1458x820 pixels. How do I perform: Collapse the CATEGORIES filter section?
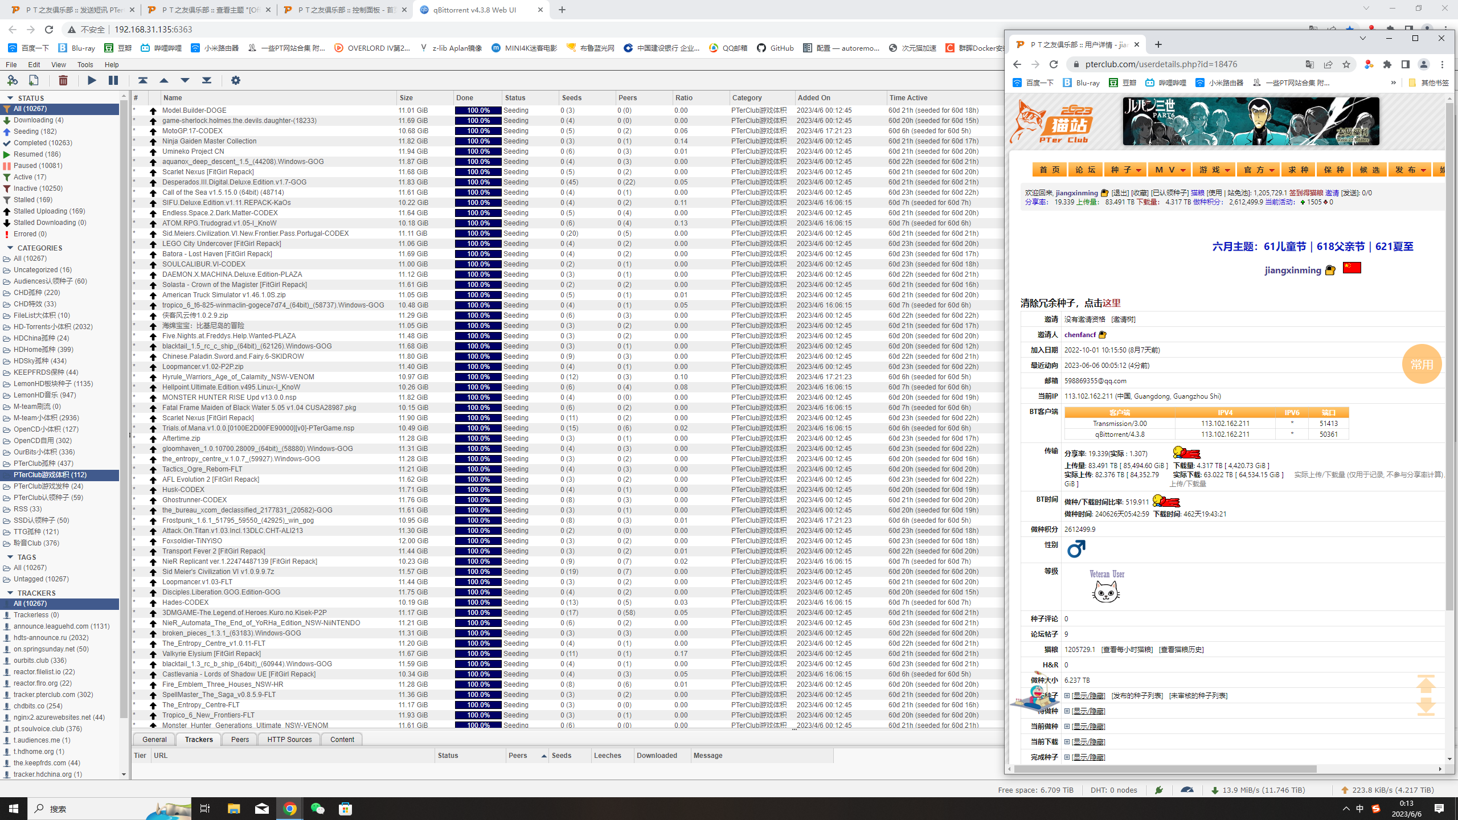(x=10, y=248)
